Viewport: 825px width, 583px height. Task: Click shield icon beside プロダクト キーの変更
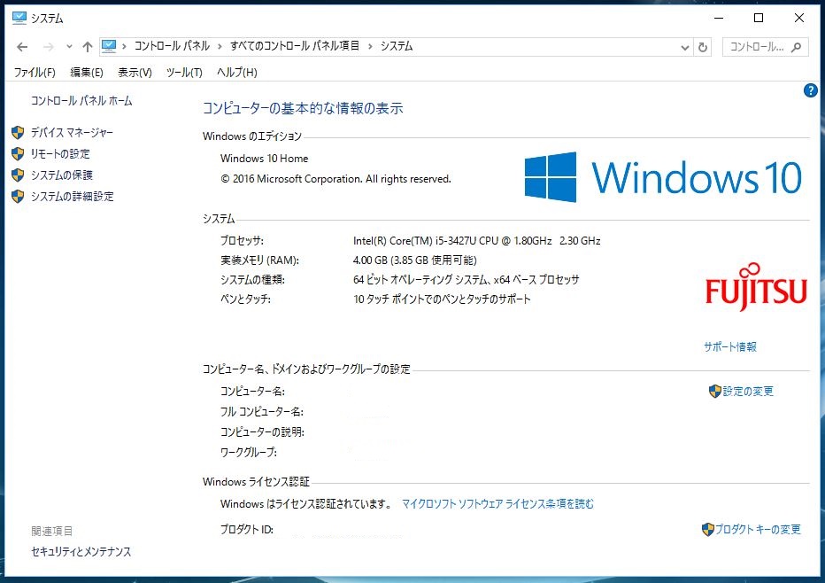(x=707, y=529)
